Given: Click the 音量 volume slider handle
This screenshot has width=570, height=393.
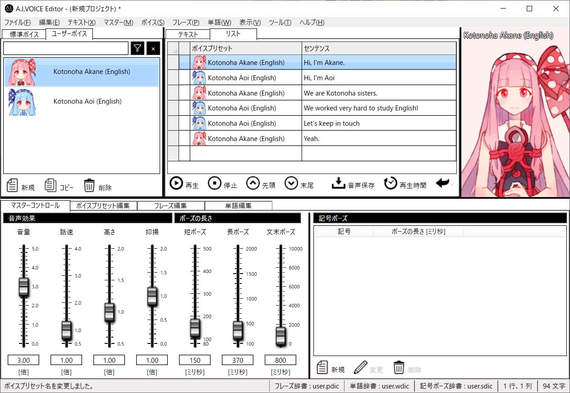Looking at the screenshot, I should coord(23,287).
